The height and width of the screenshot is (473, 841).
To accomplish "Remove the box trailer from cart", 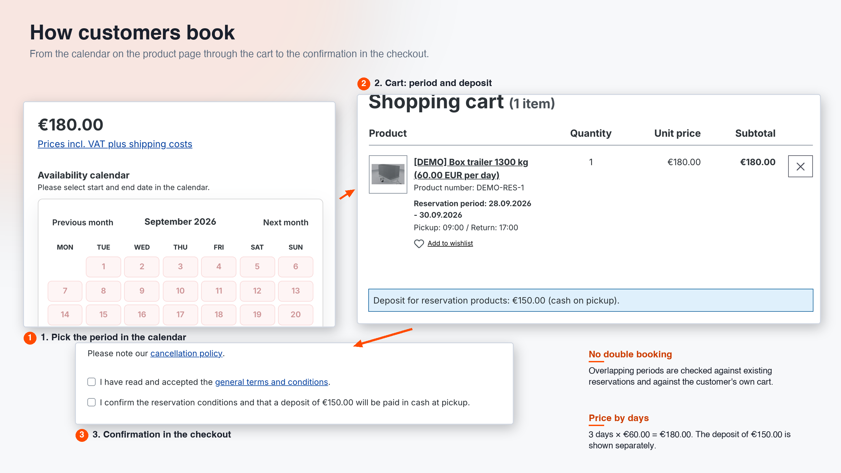I will (800, 167).
